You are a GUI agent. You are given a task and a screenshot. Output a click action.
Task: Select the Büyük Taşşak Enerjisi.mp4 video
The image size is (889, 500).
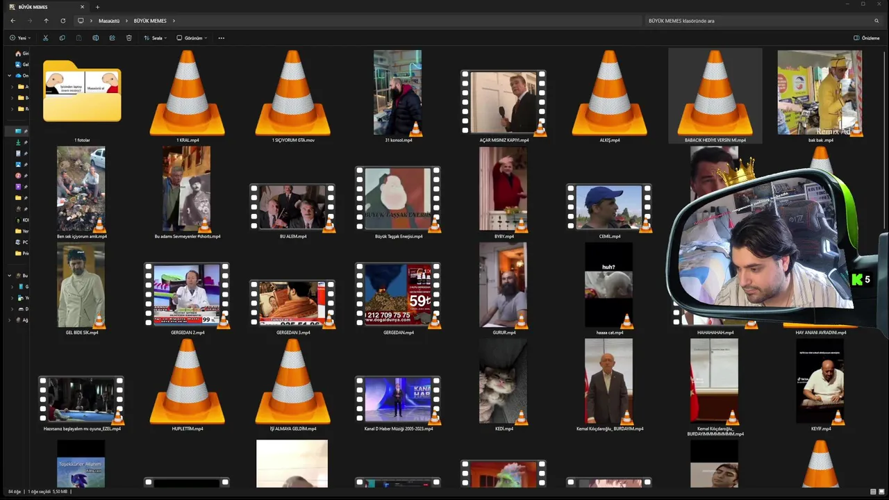(x=399, y=201)
